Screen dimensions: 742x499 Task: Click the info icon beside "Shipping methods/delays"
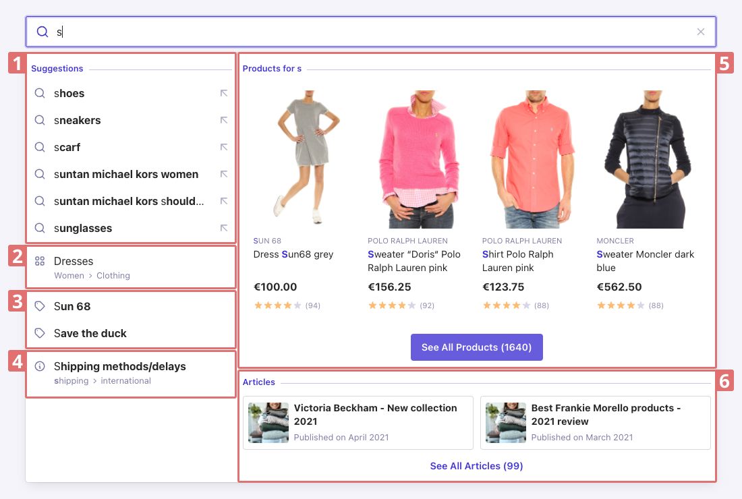40,366
